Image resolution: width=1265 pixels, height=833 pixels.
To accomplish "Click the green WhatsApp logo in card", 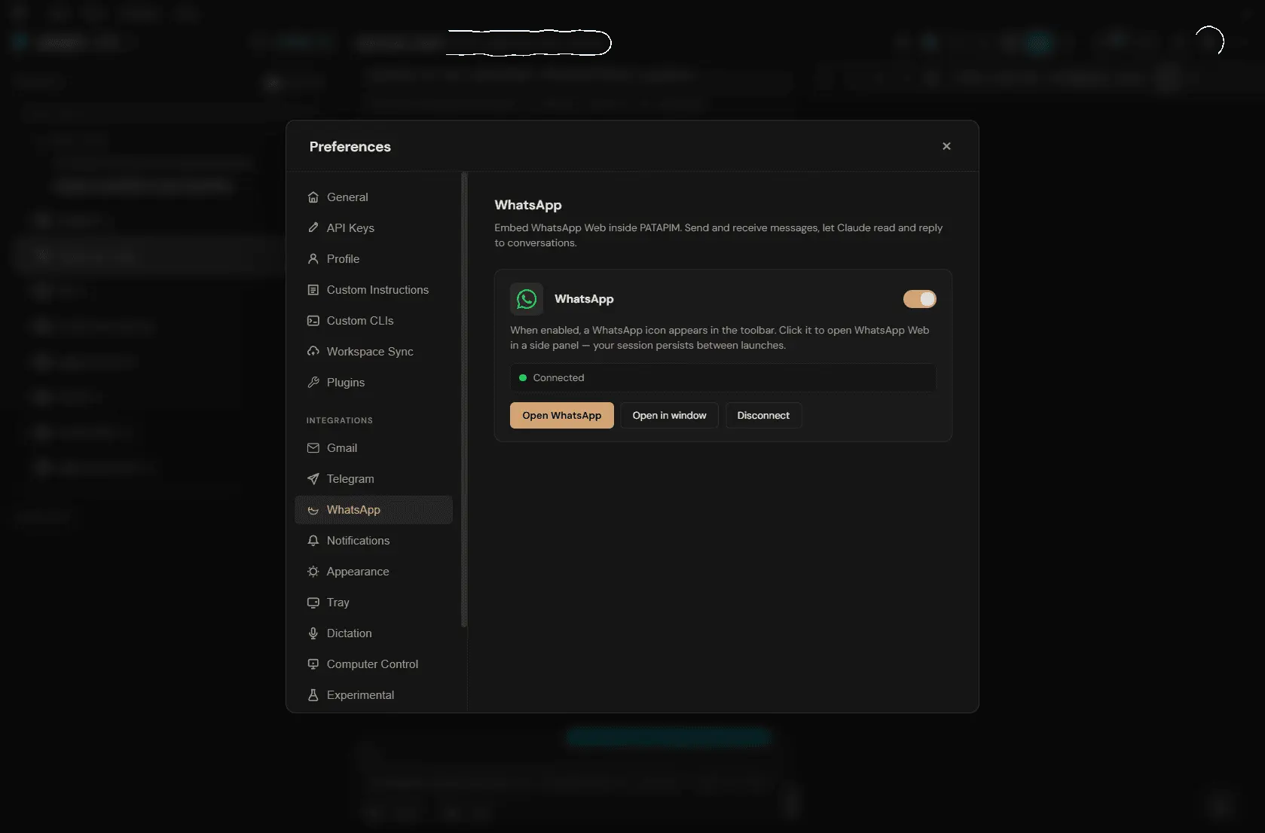I will coord(527,299).
